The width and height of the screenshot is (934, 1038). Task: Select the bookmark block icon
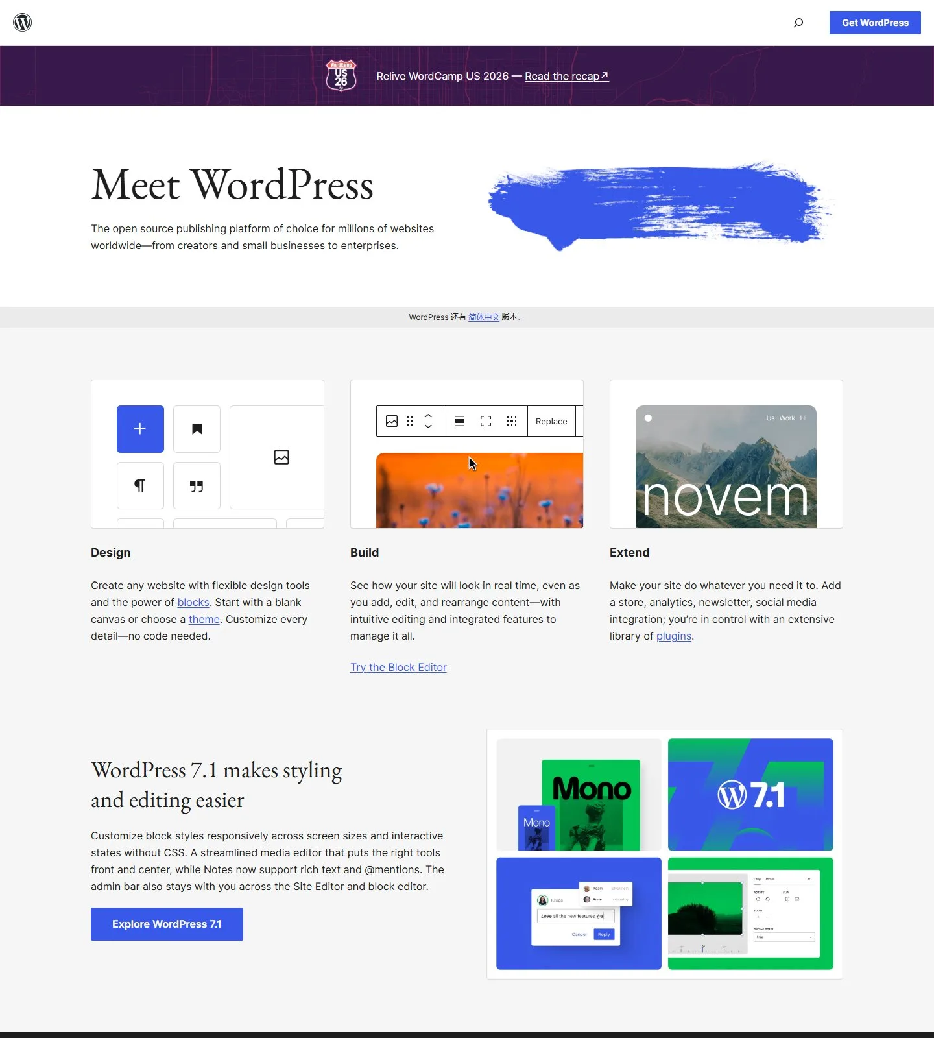(x=197, y=429)
